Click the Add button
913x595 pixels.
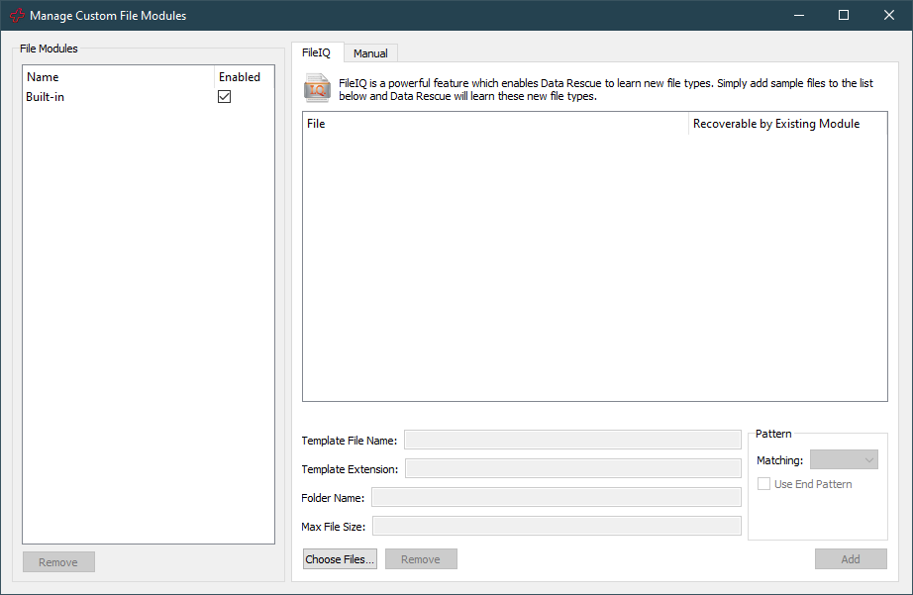tap(851, 559)
